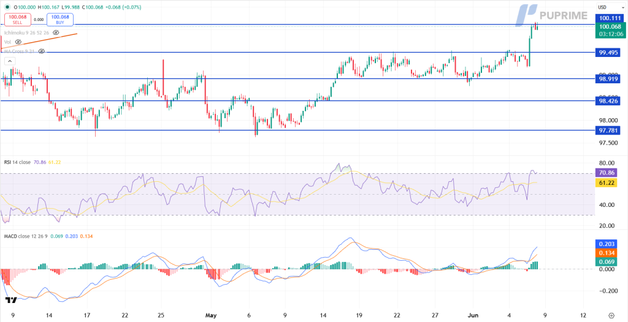The height and width of the screenshot is (322, 628).
Task: Click the O100.000 open value
Action: tap(25, 7)
